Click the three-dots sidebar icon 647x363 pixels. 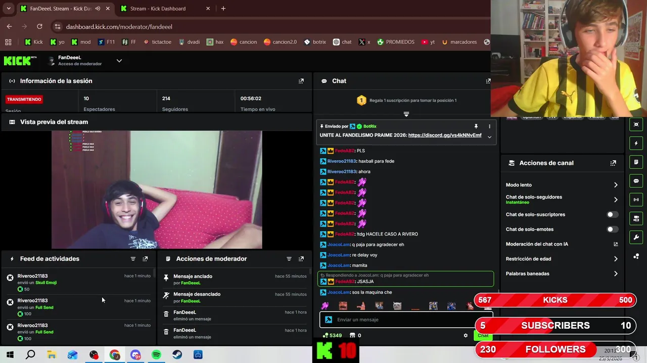click(x=636, y=256)
